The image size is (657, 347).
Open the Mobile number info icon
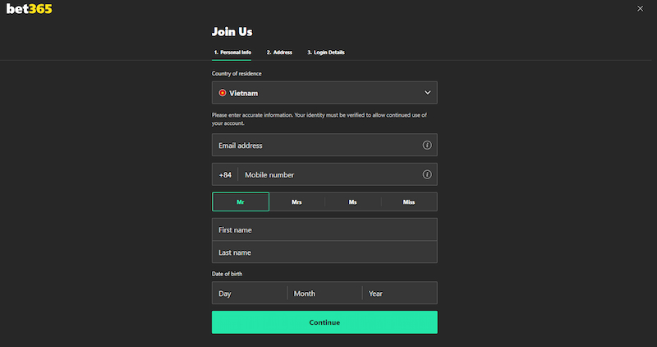click(426, 174)
